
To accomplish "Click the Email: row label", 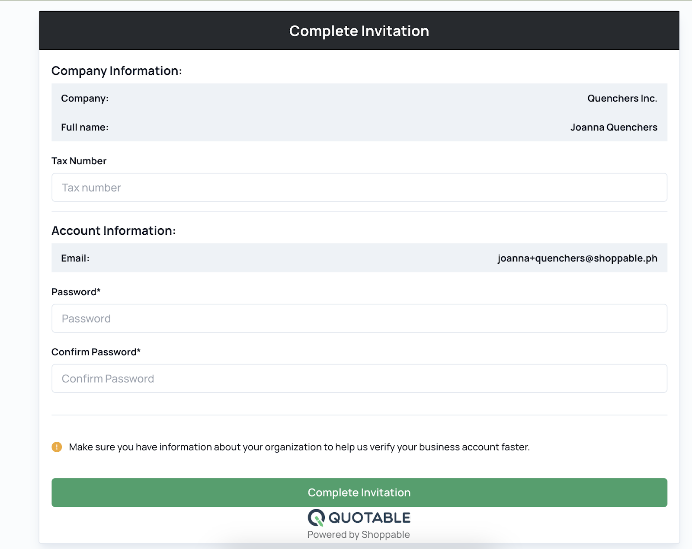I will (x=75, y=258).
